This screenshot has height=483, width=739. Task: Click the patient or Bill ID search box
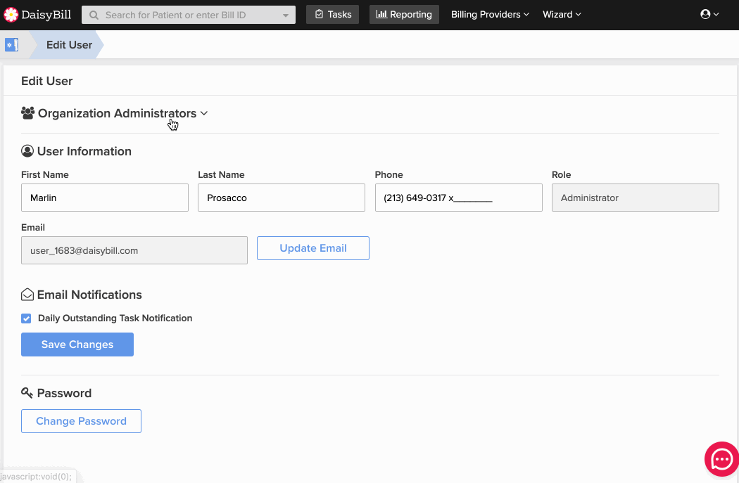coord(189,15)
